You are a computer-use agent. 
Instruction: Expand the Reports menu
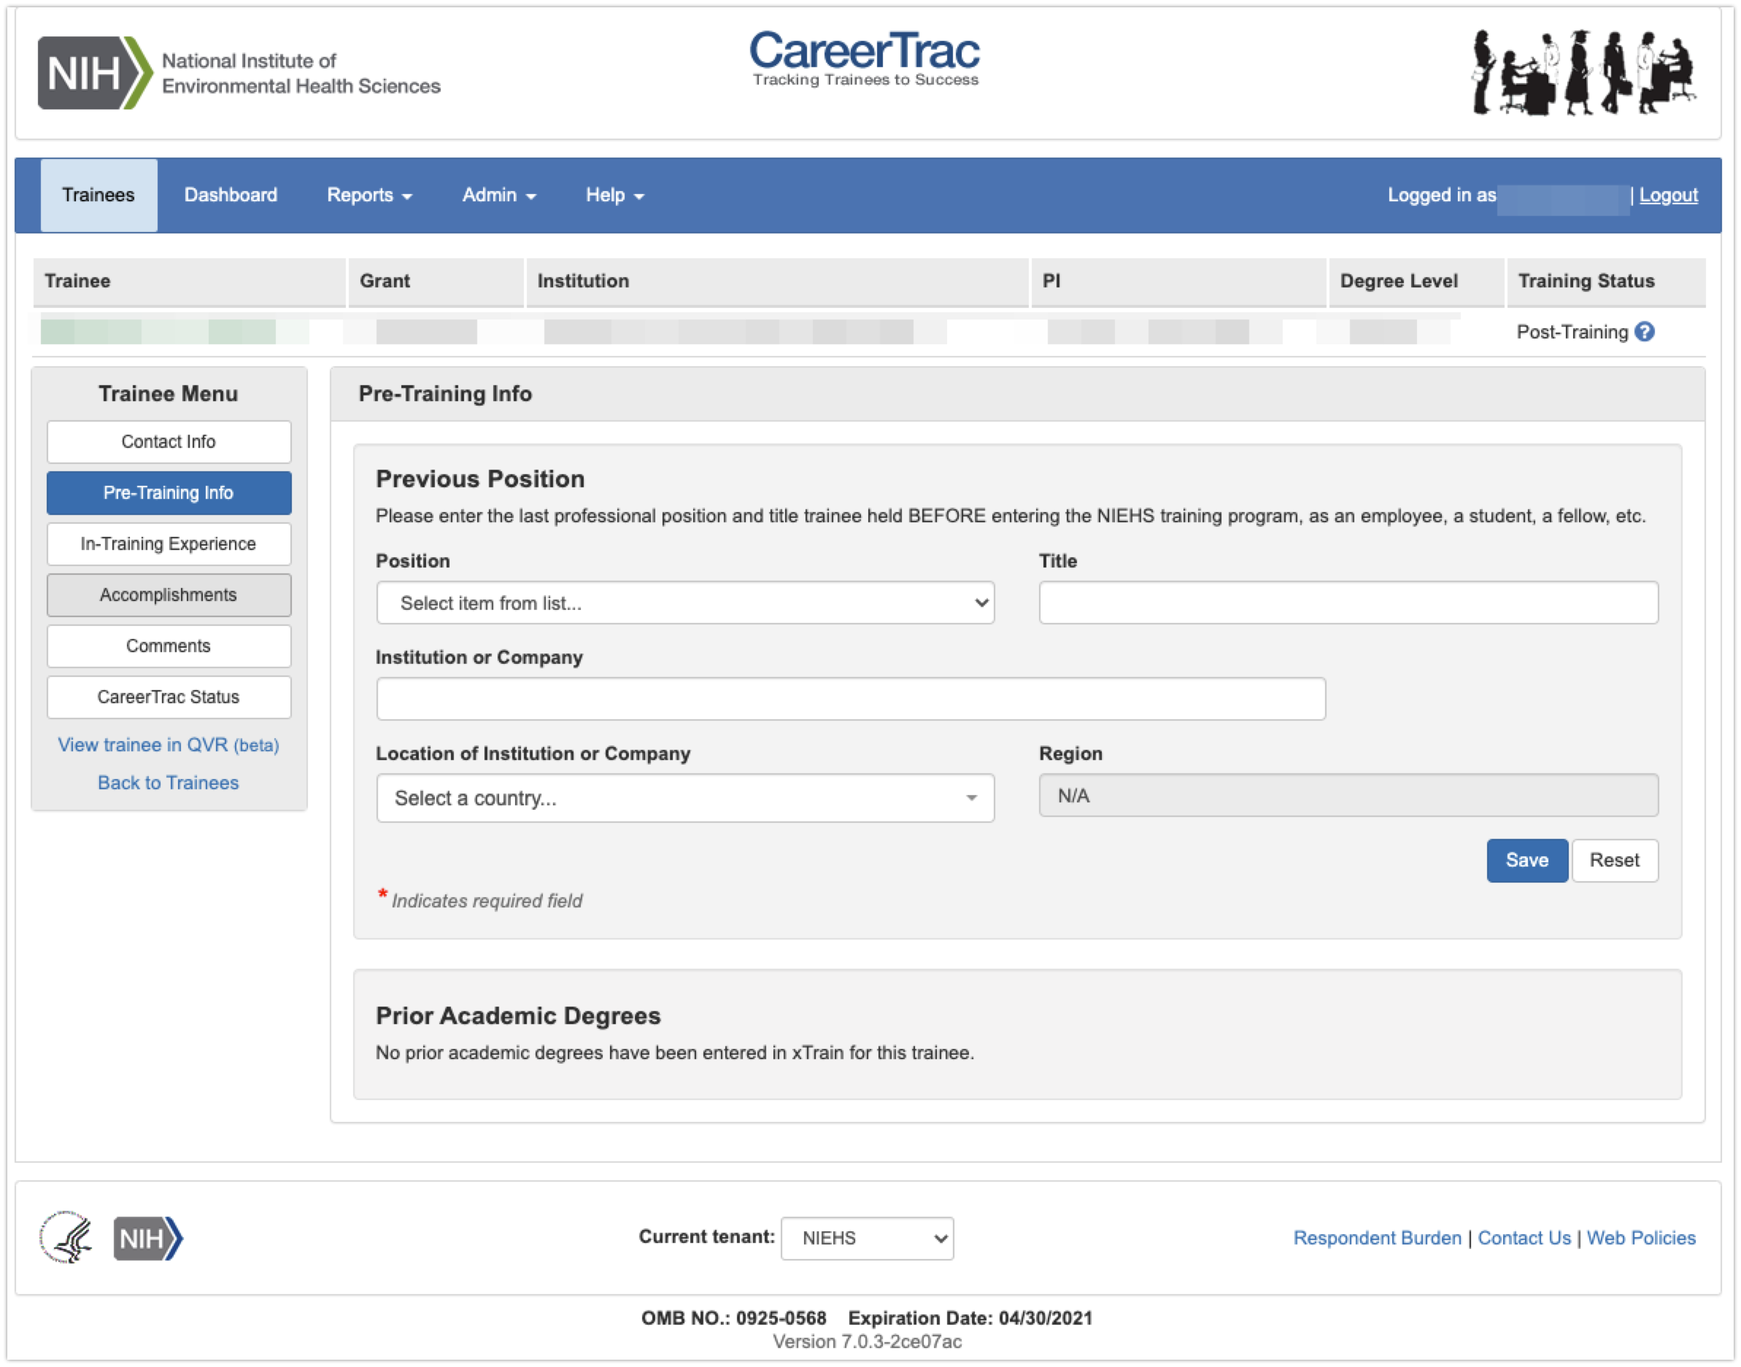[369, 195]
